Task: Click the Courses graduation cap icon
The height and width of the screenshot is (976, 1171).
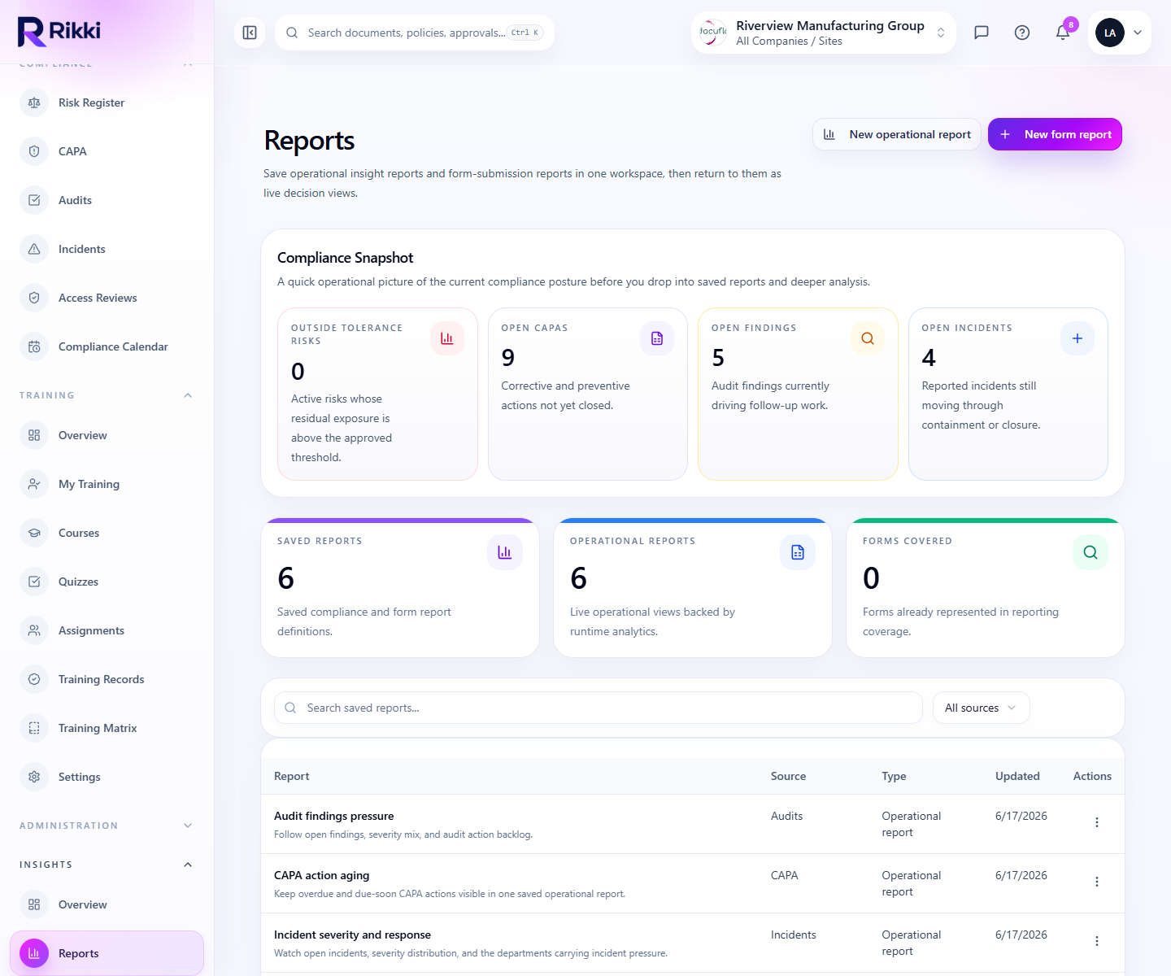Action: [x=34, y=533]
